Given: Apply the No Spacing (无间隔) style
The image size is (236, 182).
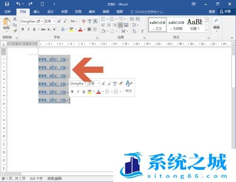Looking at the screenshot, I should (176, 25).
